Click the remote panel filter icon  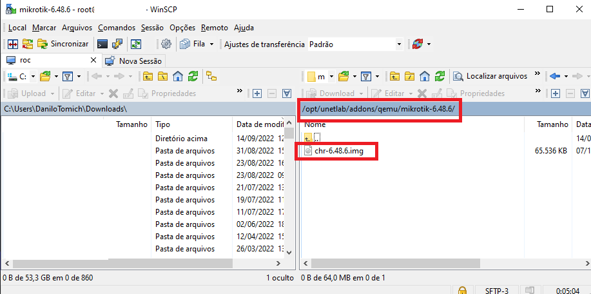point(365,77)
